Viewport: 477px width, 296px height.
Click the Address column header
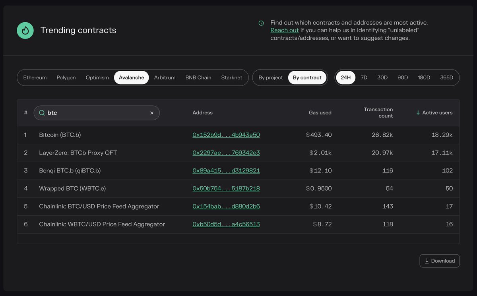(202, 113)
